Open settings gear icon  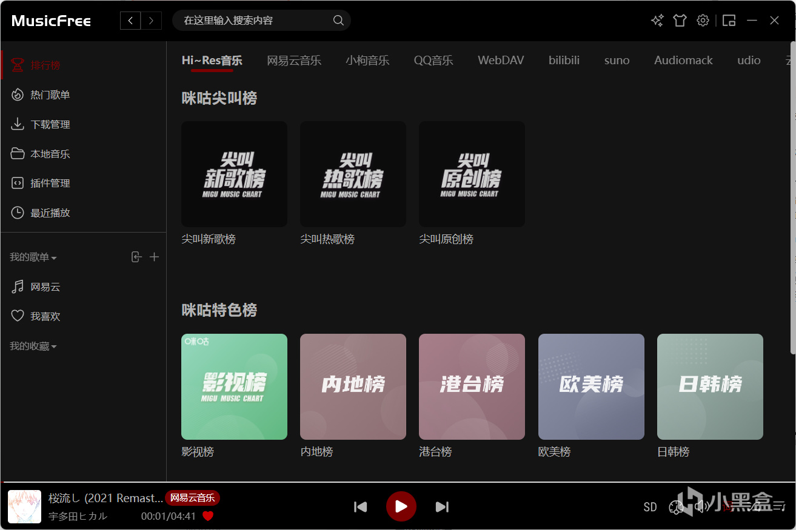(703, 21)
